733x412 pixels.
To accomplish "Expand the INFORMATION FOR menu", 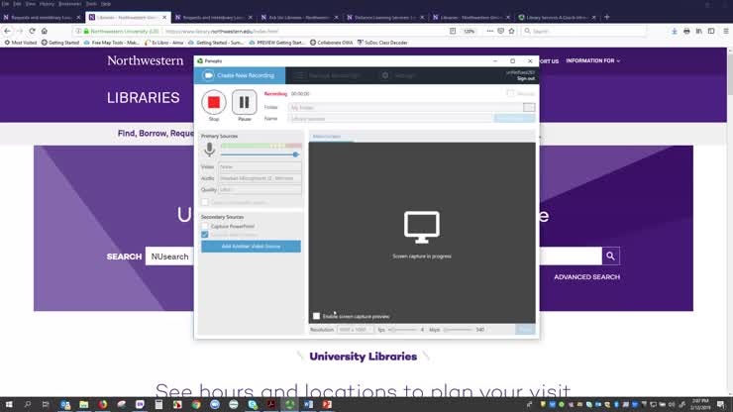I will tap(592, 60).
